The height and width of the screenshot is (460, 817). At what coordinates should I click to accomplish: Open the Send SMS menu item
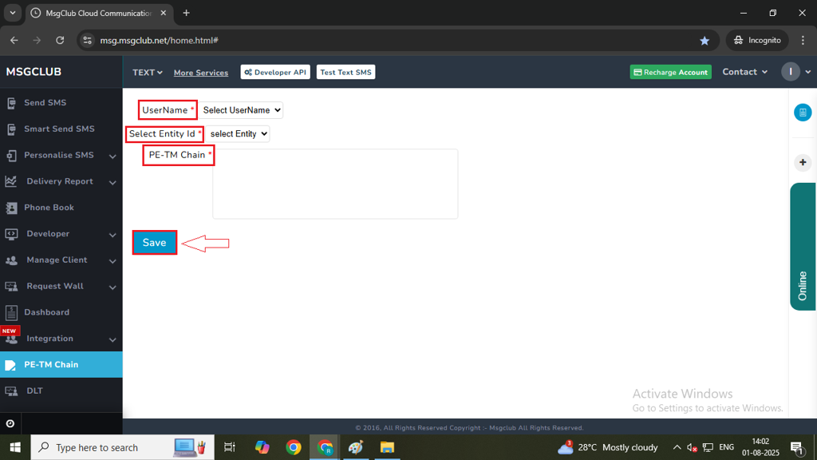click(61, 103)
